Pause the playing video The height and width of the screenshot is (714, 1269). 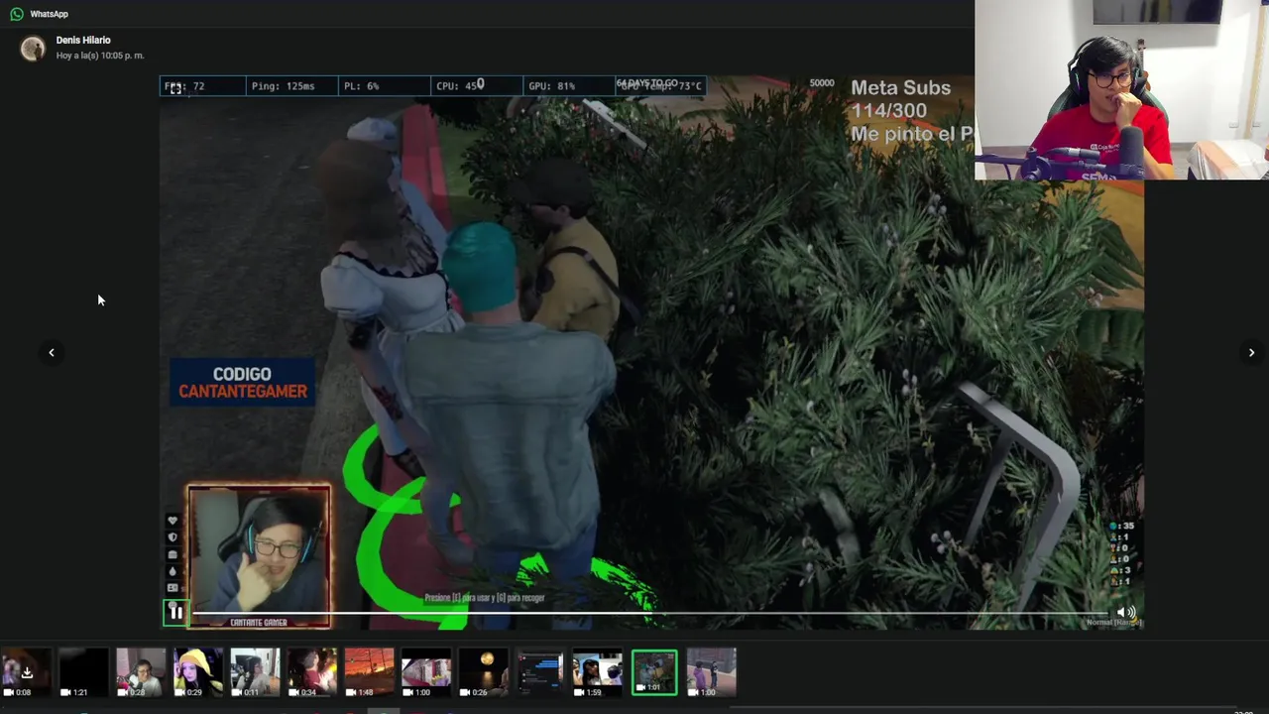[175, 613]
